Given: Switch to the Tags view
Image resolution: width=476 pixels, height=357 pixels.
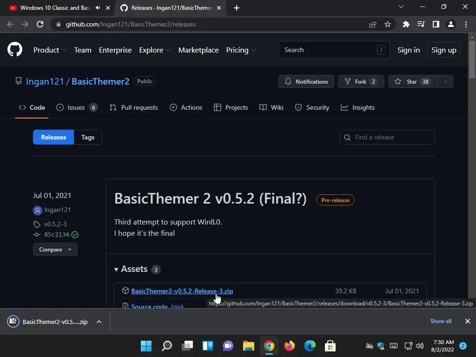Looking at the screenshot, I should 88,137.
